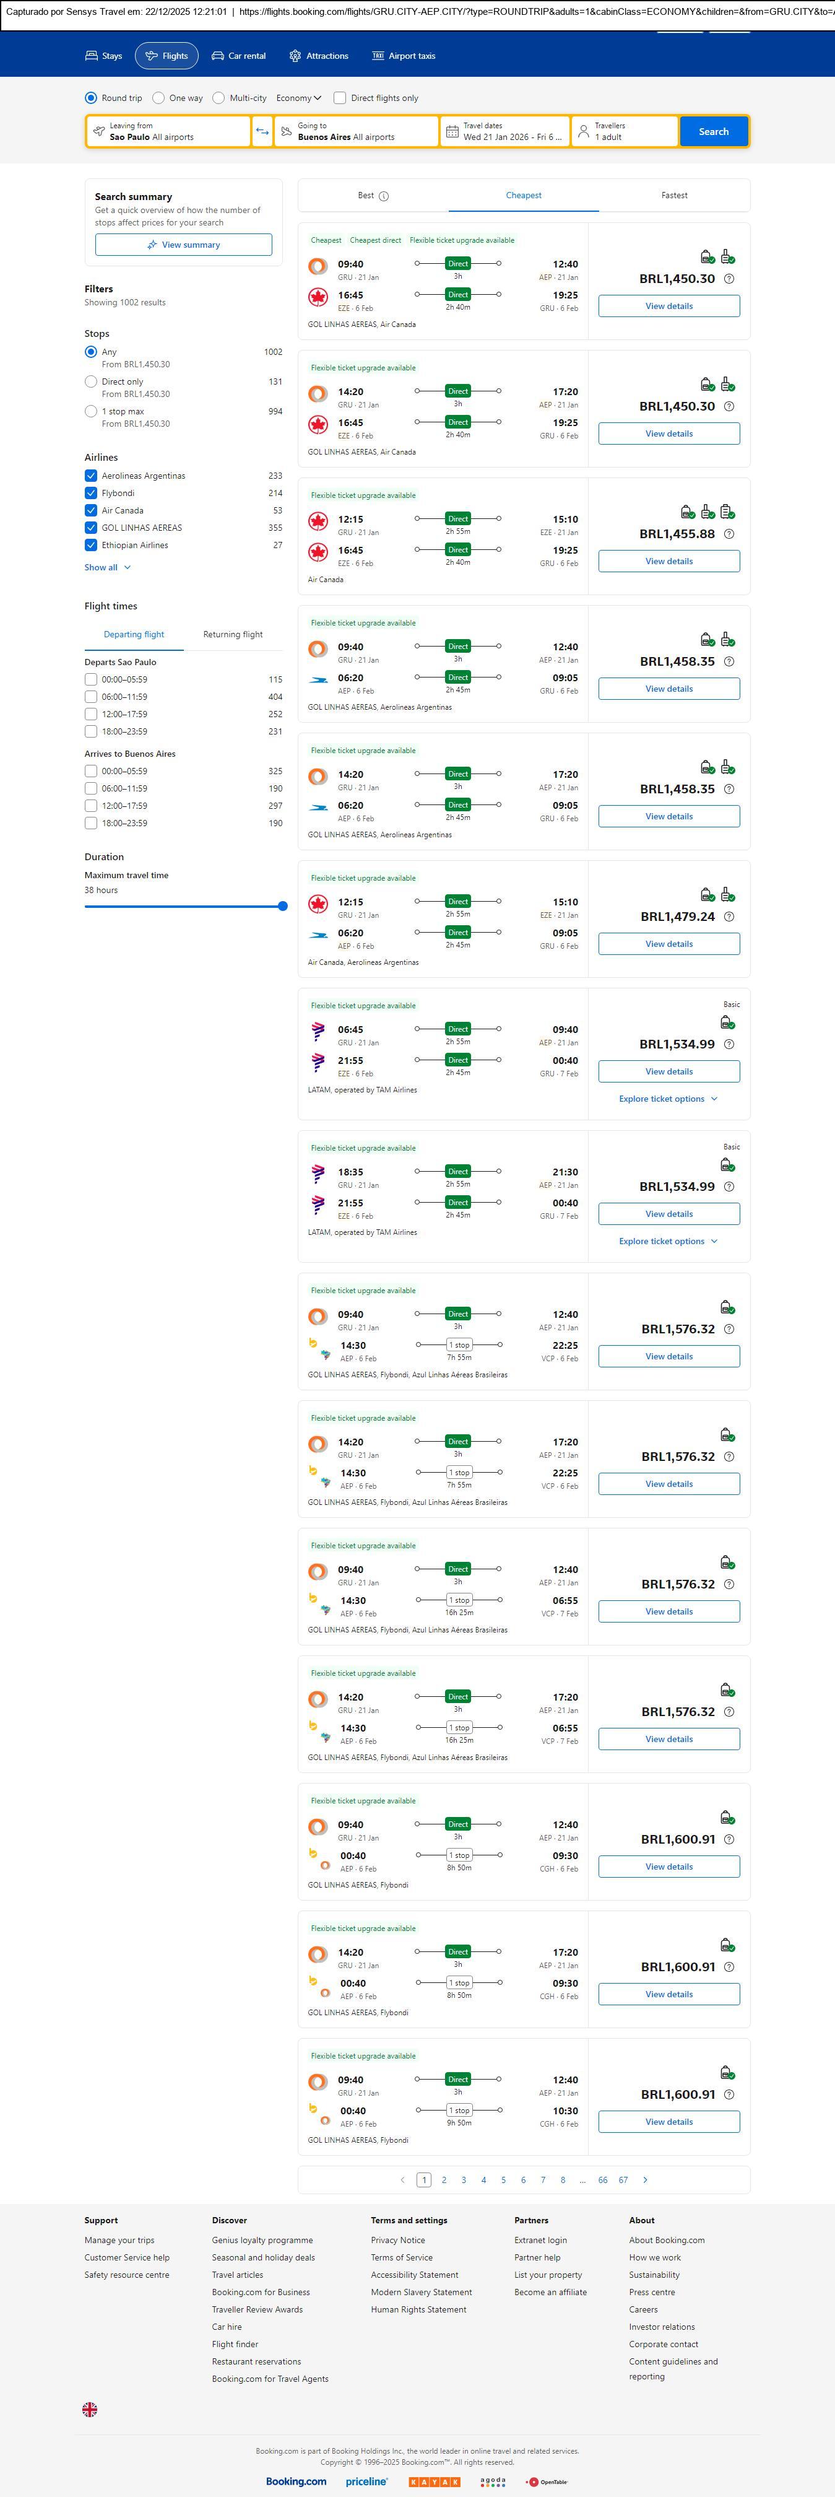
Task: Click the swap origin and destination arrows icon
Action: click(x=262, y=132)
